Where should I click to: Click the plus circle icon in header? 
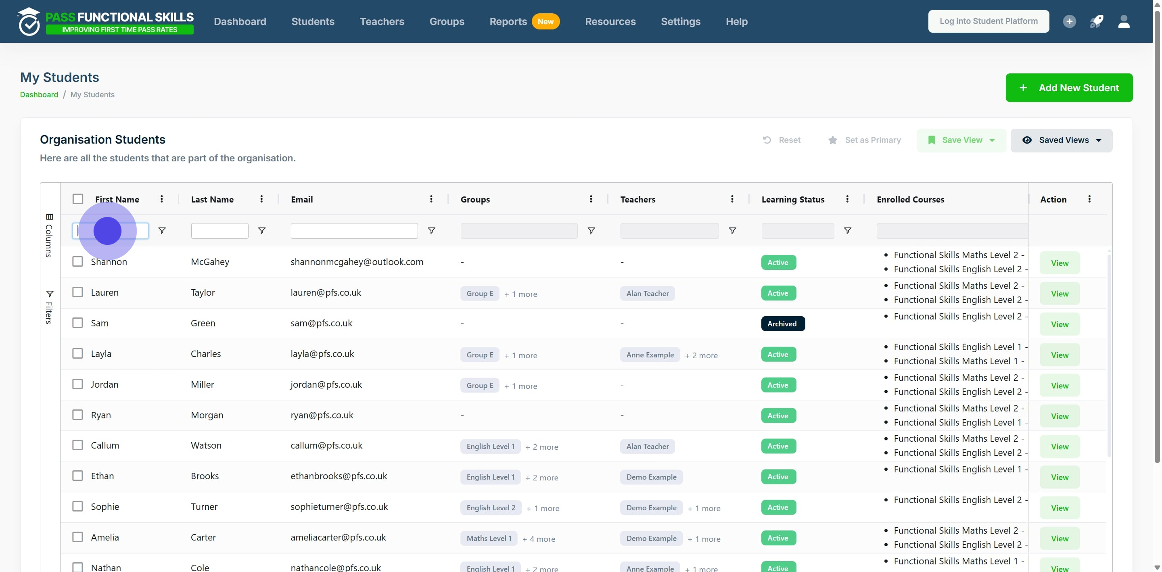pos(1069,21)
